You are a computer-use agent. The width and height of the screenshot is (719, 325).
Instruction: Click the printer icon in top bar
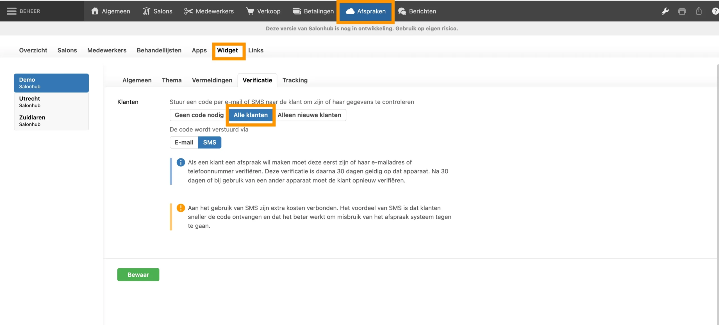(x=682, y=11)
